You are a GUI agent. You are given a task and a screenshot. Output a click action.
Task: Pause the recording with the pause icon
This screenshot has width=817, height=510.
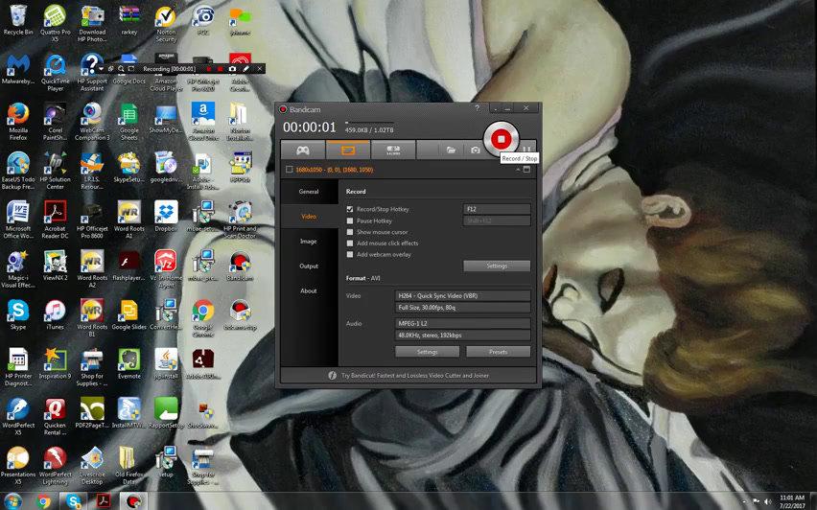526,149
